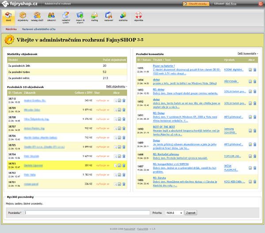View highlighted order 38703 using its magnifier icon
Viewport: 265px width, 233px height.
point(115,165)
